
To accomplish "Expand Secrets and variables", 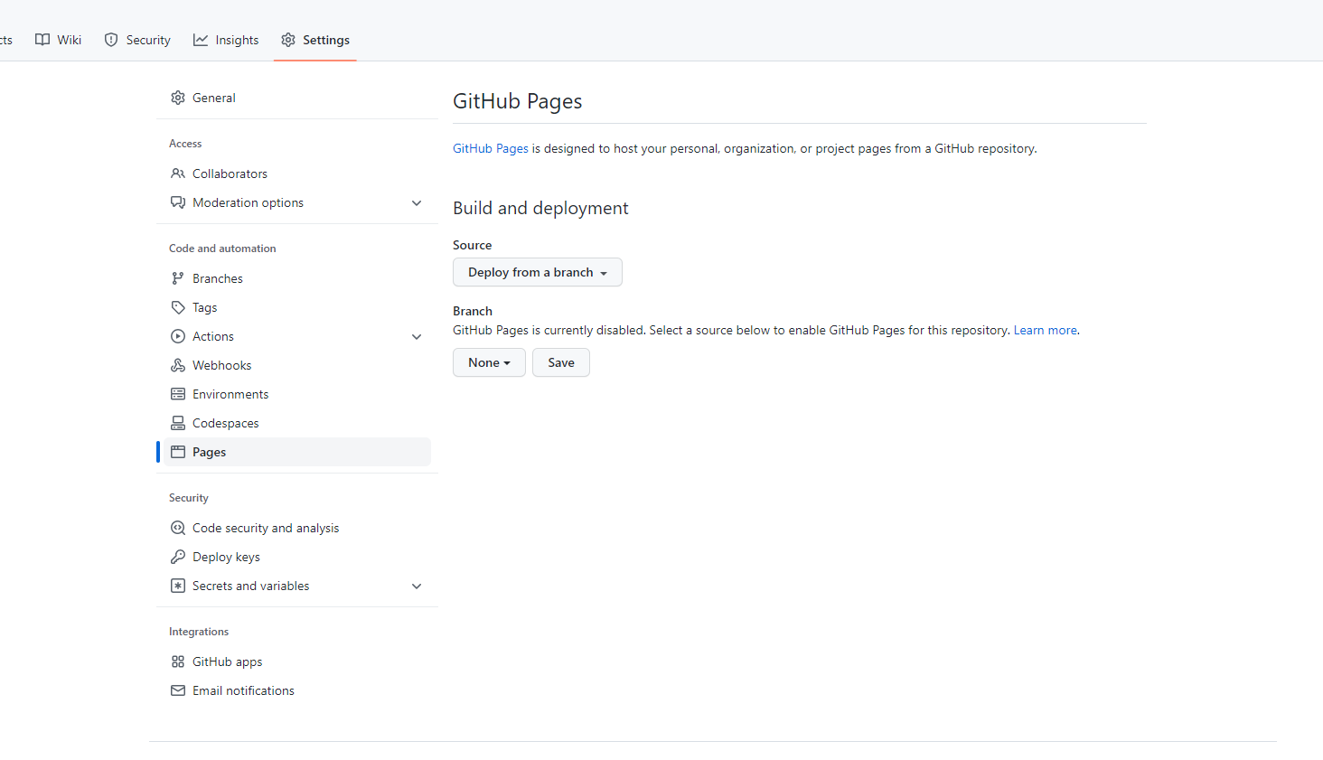I will point(417,586).
